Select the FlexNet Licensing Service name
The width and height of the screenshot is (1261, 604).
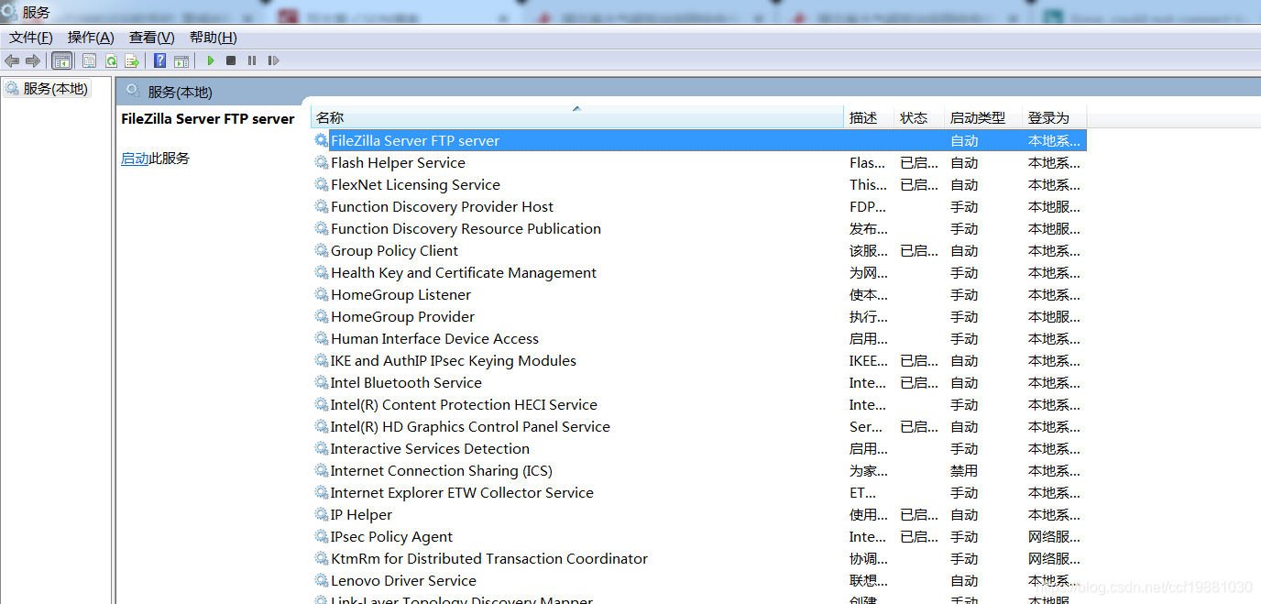tap(415, 184)
